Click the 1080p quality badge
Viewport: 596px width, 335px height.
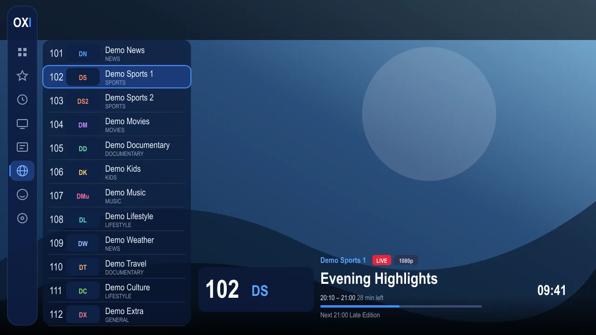point(406,261)
